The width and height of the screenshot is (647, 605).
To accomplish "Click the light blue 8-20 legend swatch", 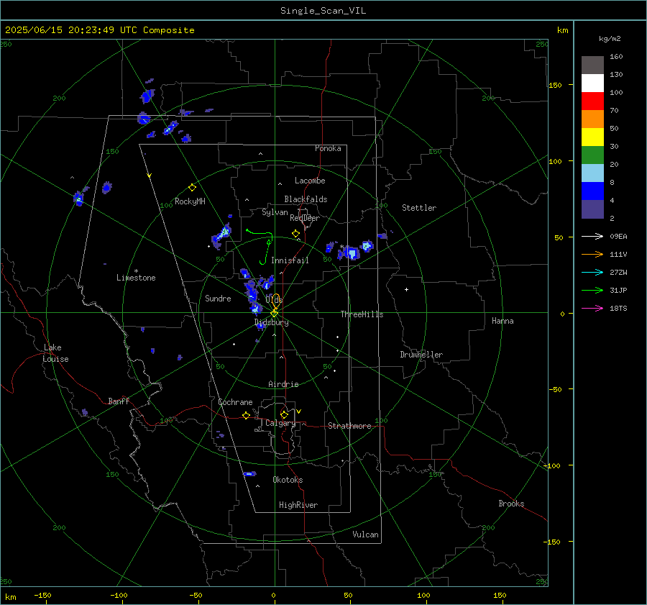I will [592, 173].
